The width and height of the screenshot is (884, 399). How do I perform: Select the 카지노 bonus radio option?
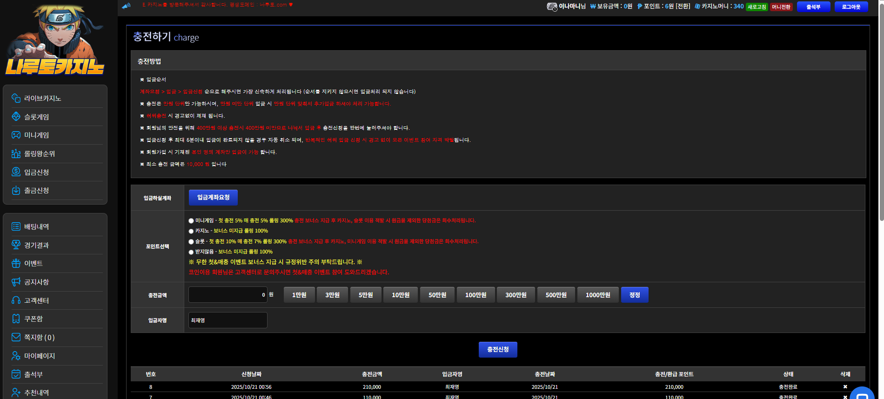tap(191, 231)
